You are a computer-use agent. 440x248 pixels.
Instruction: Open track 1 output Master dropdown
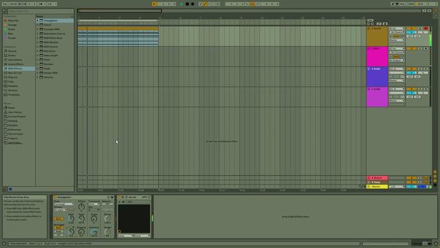click(397, 40)
